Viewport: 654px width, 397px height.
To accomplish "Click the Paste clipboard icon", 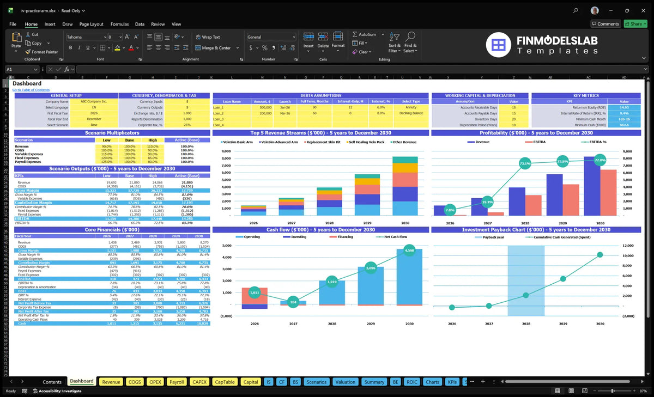I will tap(16, 37).
